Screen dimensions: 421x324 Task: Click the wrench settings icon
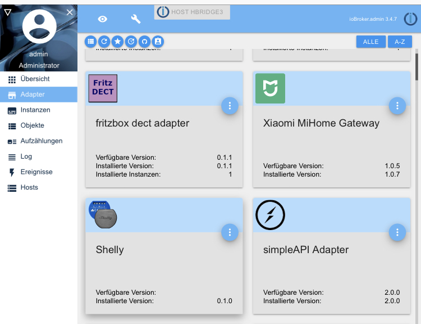tap(135, 19)
